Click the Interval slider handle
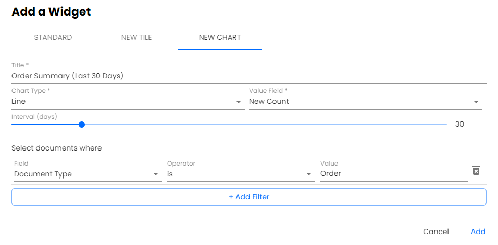The image size is (498, 245). pos(82,125)
